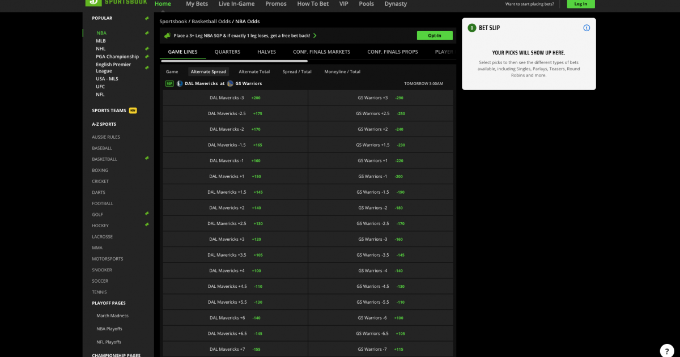Toggle the Spread / Total filter

(x=297, y=71)
